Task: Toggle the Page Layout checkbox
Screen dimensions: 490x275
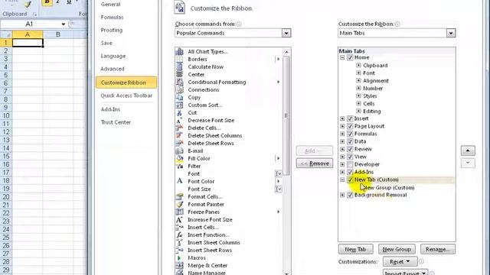Action: tap(350, 126)
